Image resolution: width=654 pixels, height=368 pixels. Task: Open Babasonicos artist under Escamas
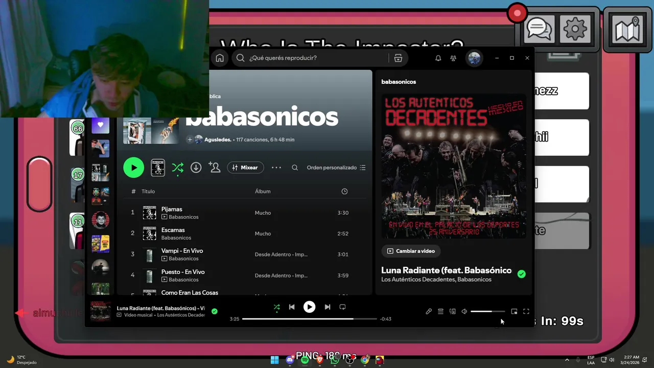pyautogui.click(x=176, y=238)
